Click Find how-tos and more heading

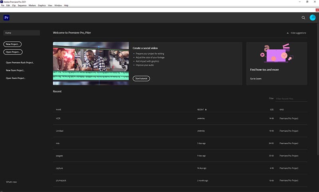point(264,70)
